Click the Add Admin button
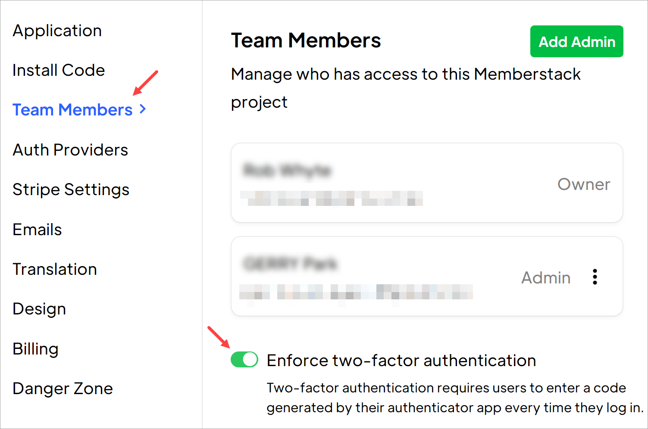Screen dimensions: 648x429 576,42
